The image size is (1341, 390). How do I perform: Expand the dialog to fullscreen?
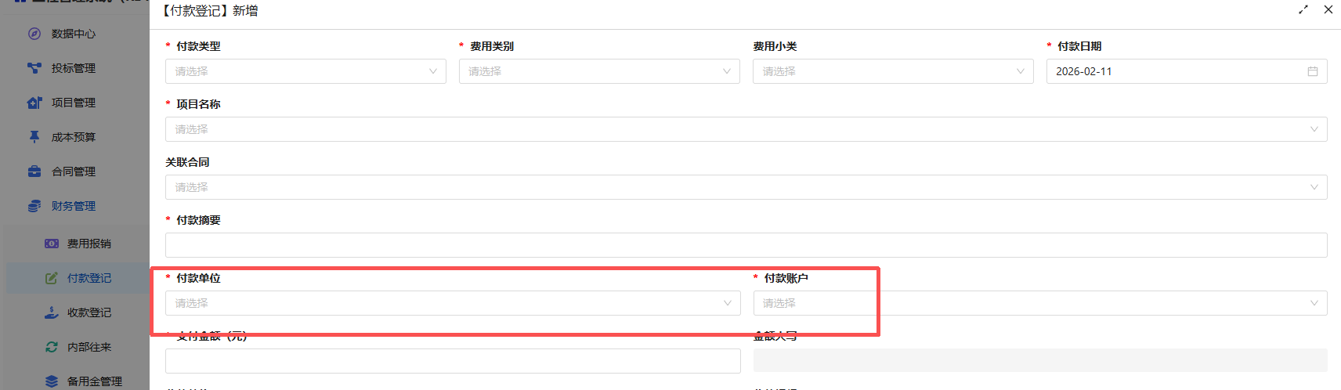tap(1303, 9)
